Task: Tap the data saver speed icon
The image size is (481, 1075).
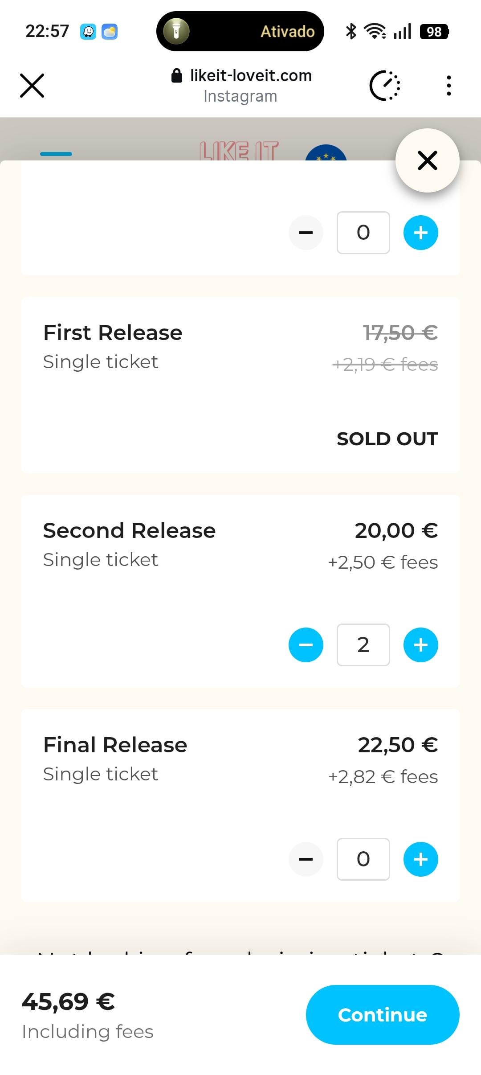Action: pyautogui.click(x=385, y=85)
